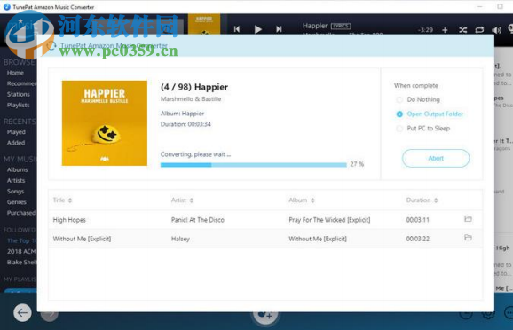Open Home in Browse sidebar
Image resolution: width=513 pixels, height=330 pixels.
[15, 73]
